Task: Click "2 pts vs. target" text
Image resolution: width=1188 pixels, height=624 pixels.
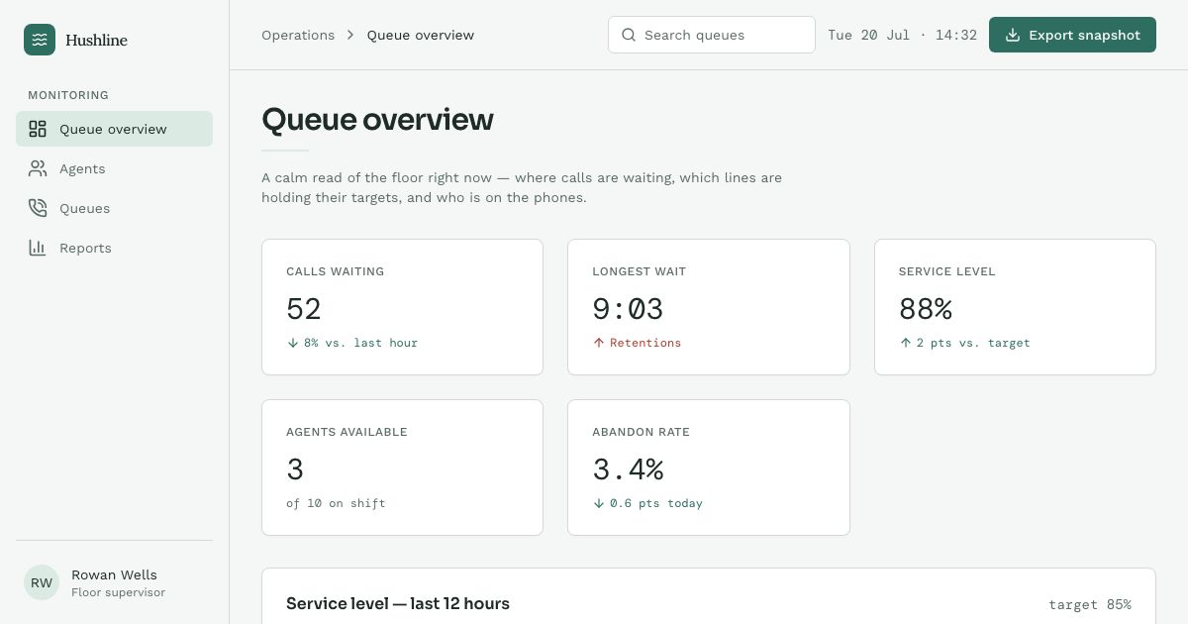Action: pos(973,343)
